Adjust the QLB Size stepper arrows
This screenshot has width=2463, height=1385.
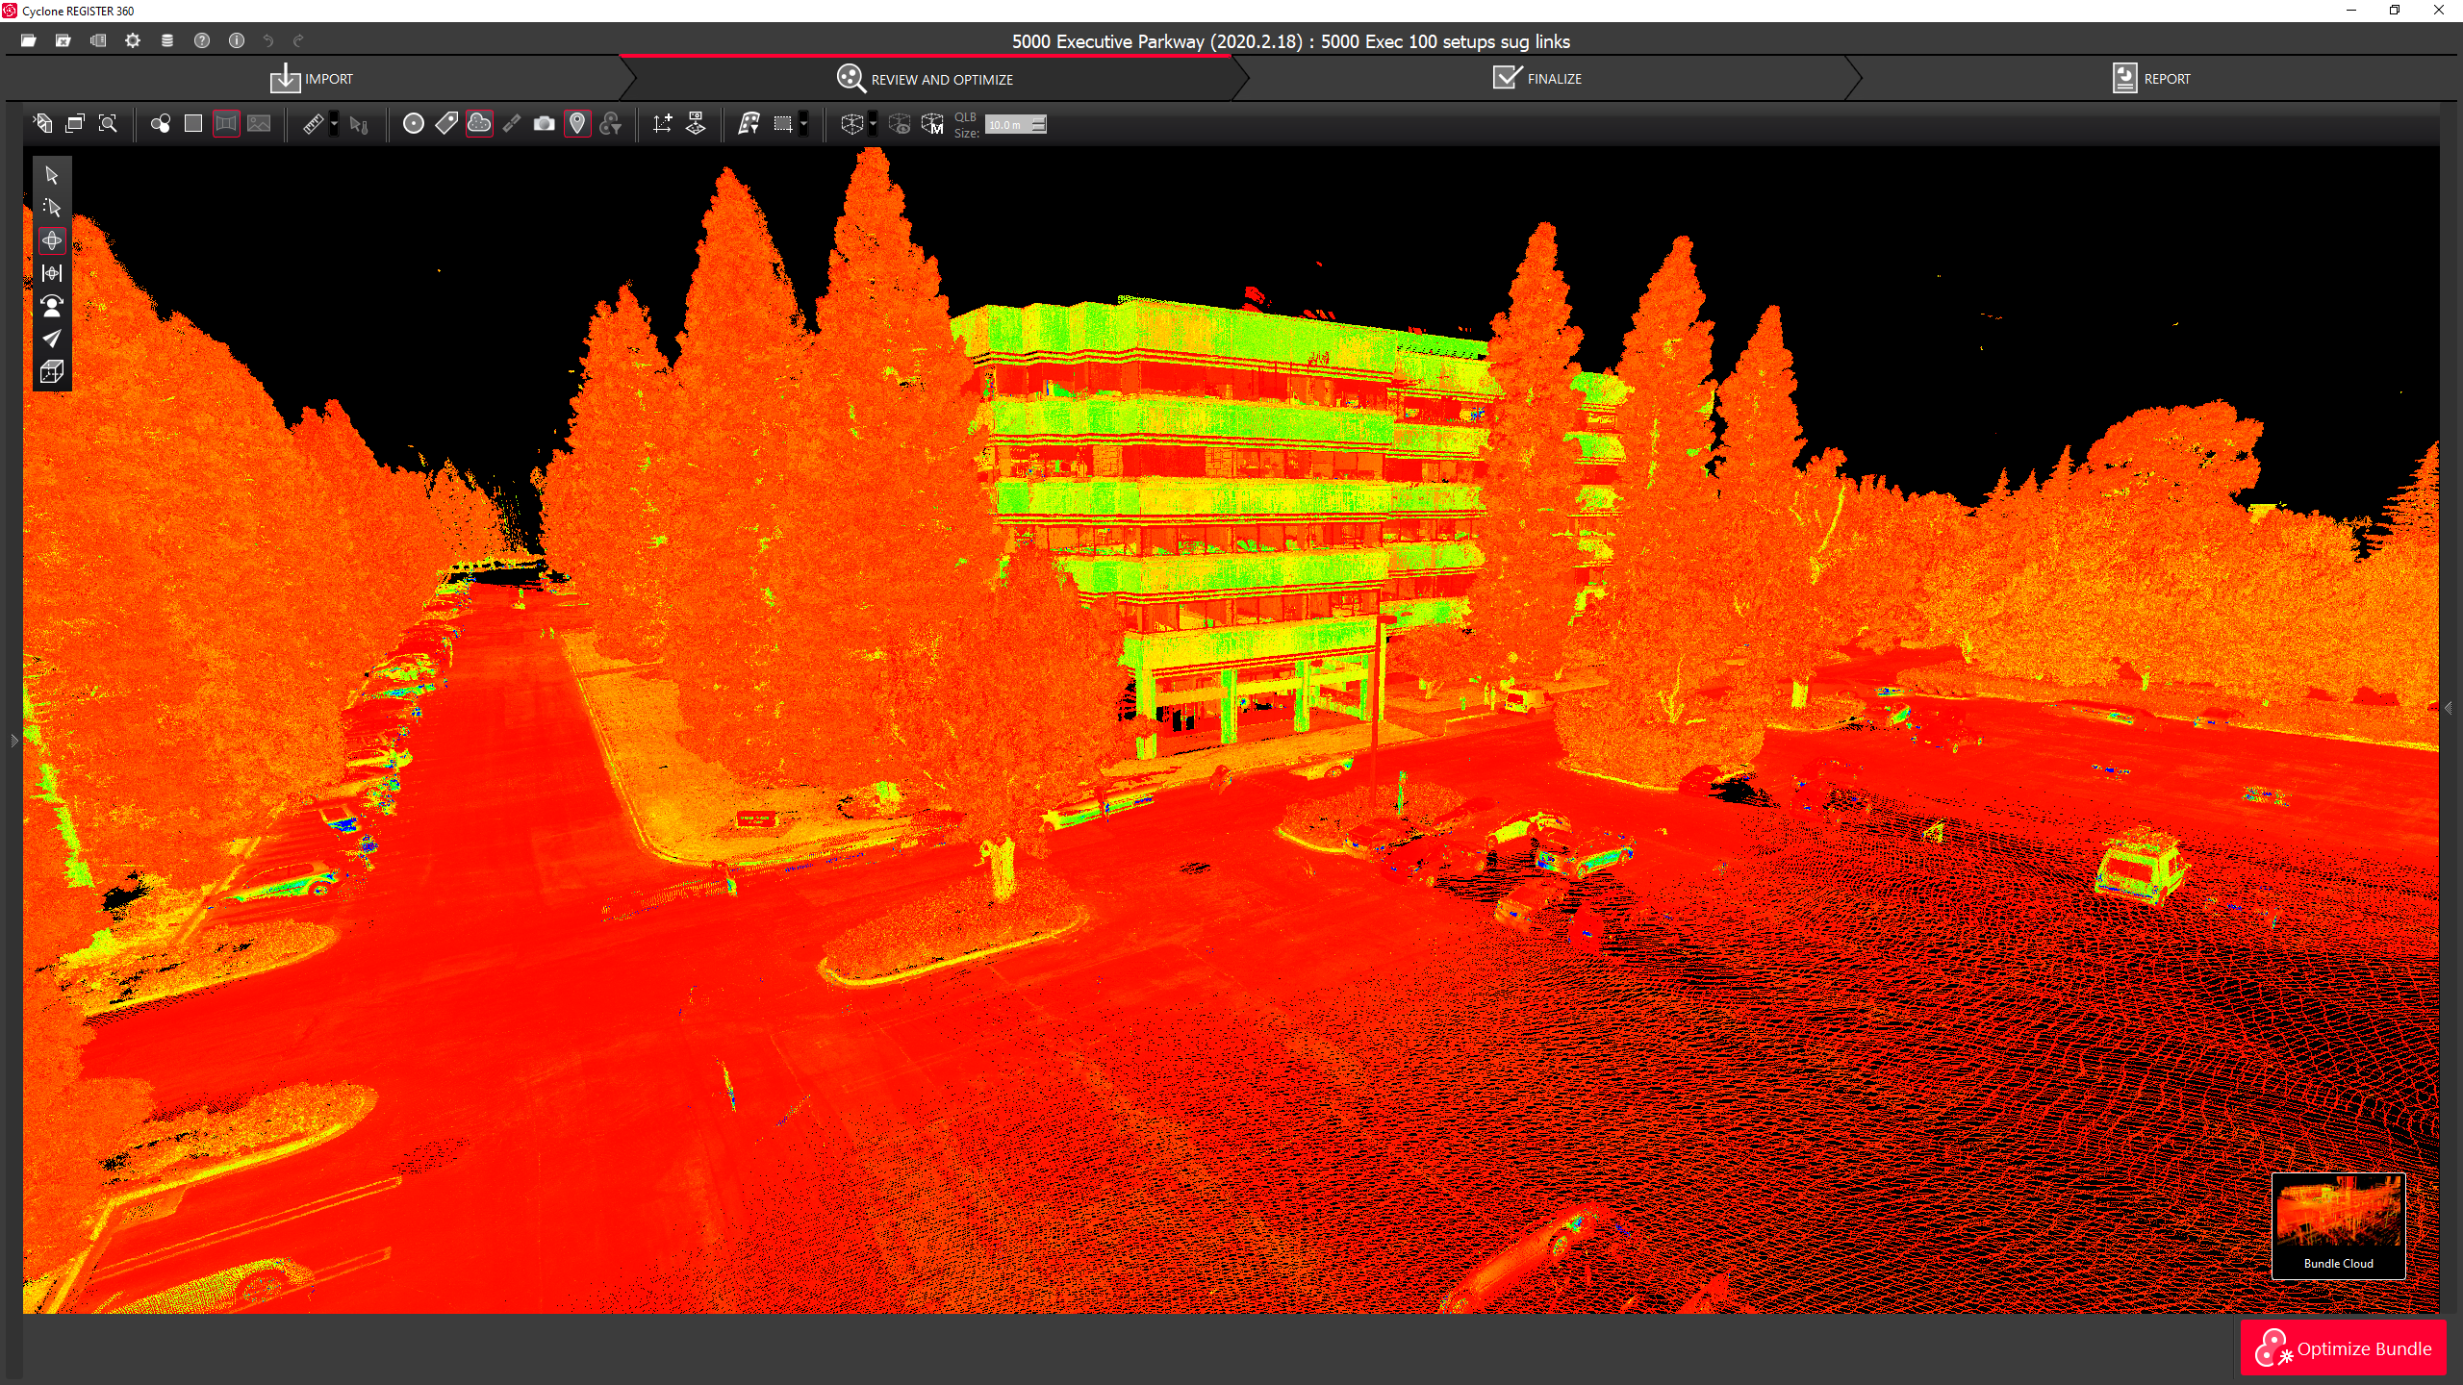coord(1038,124)
